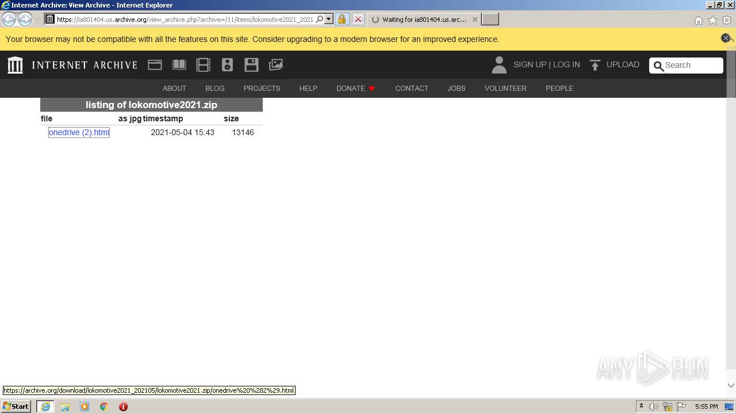This screenshot has width=736, height=414.
Task: Open the PEOPLE menu item
Action: point(559,88)
